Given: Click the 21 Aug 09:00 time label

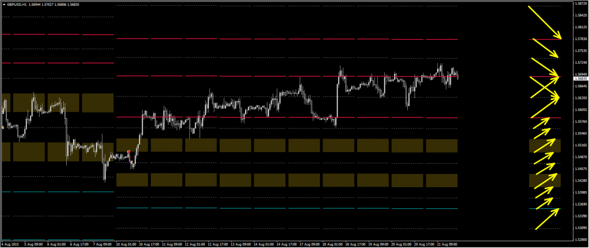Looking at the screenshot, I should [x=447, y=244].
